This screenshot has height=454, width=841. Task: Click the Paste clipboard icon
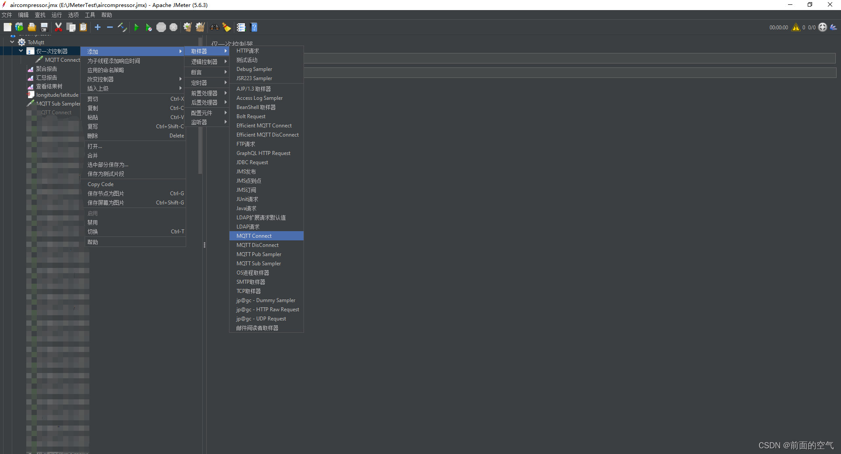[83, 27]
